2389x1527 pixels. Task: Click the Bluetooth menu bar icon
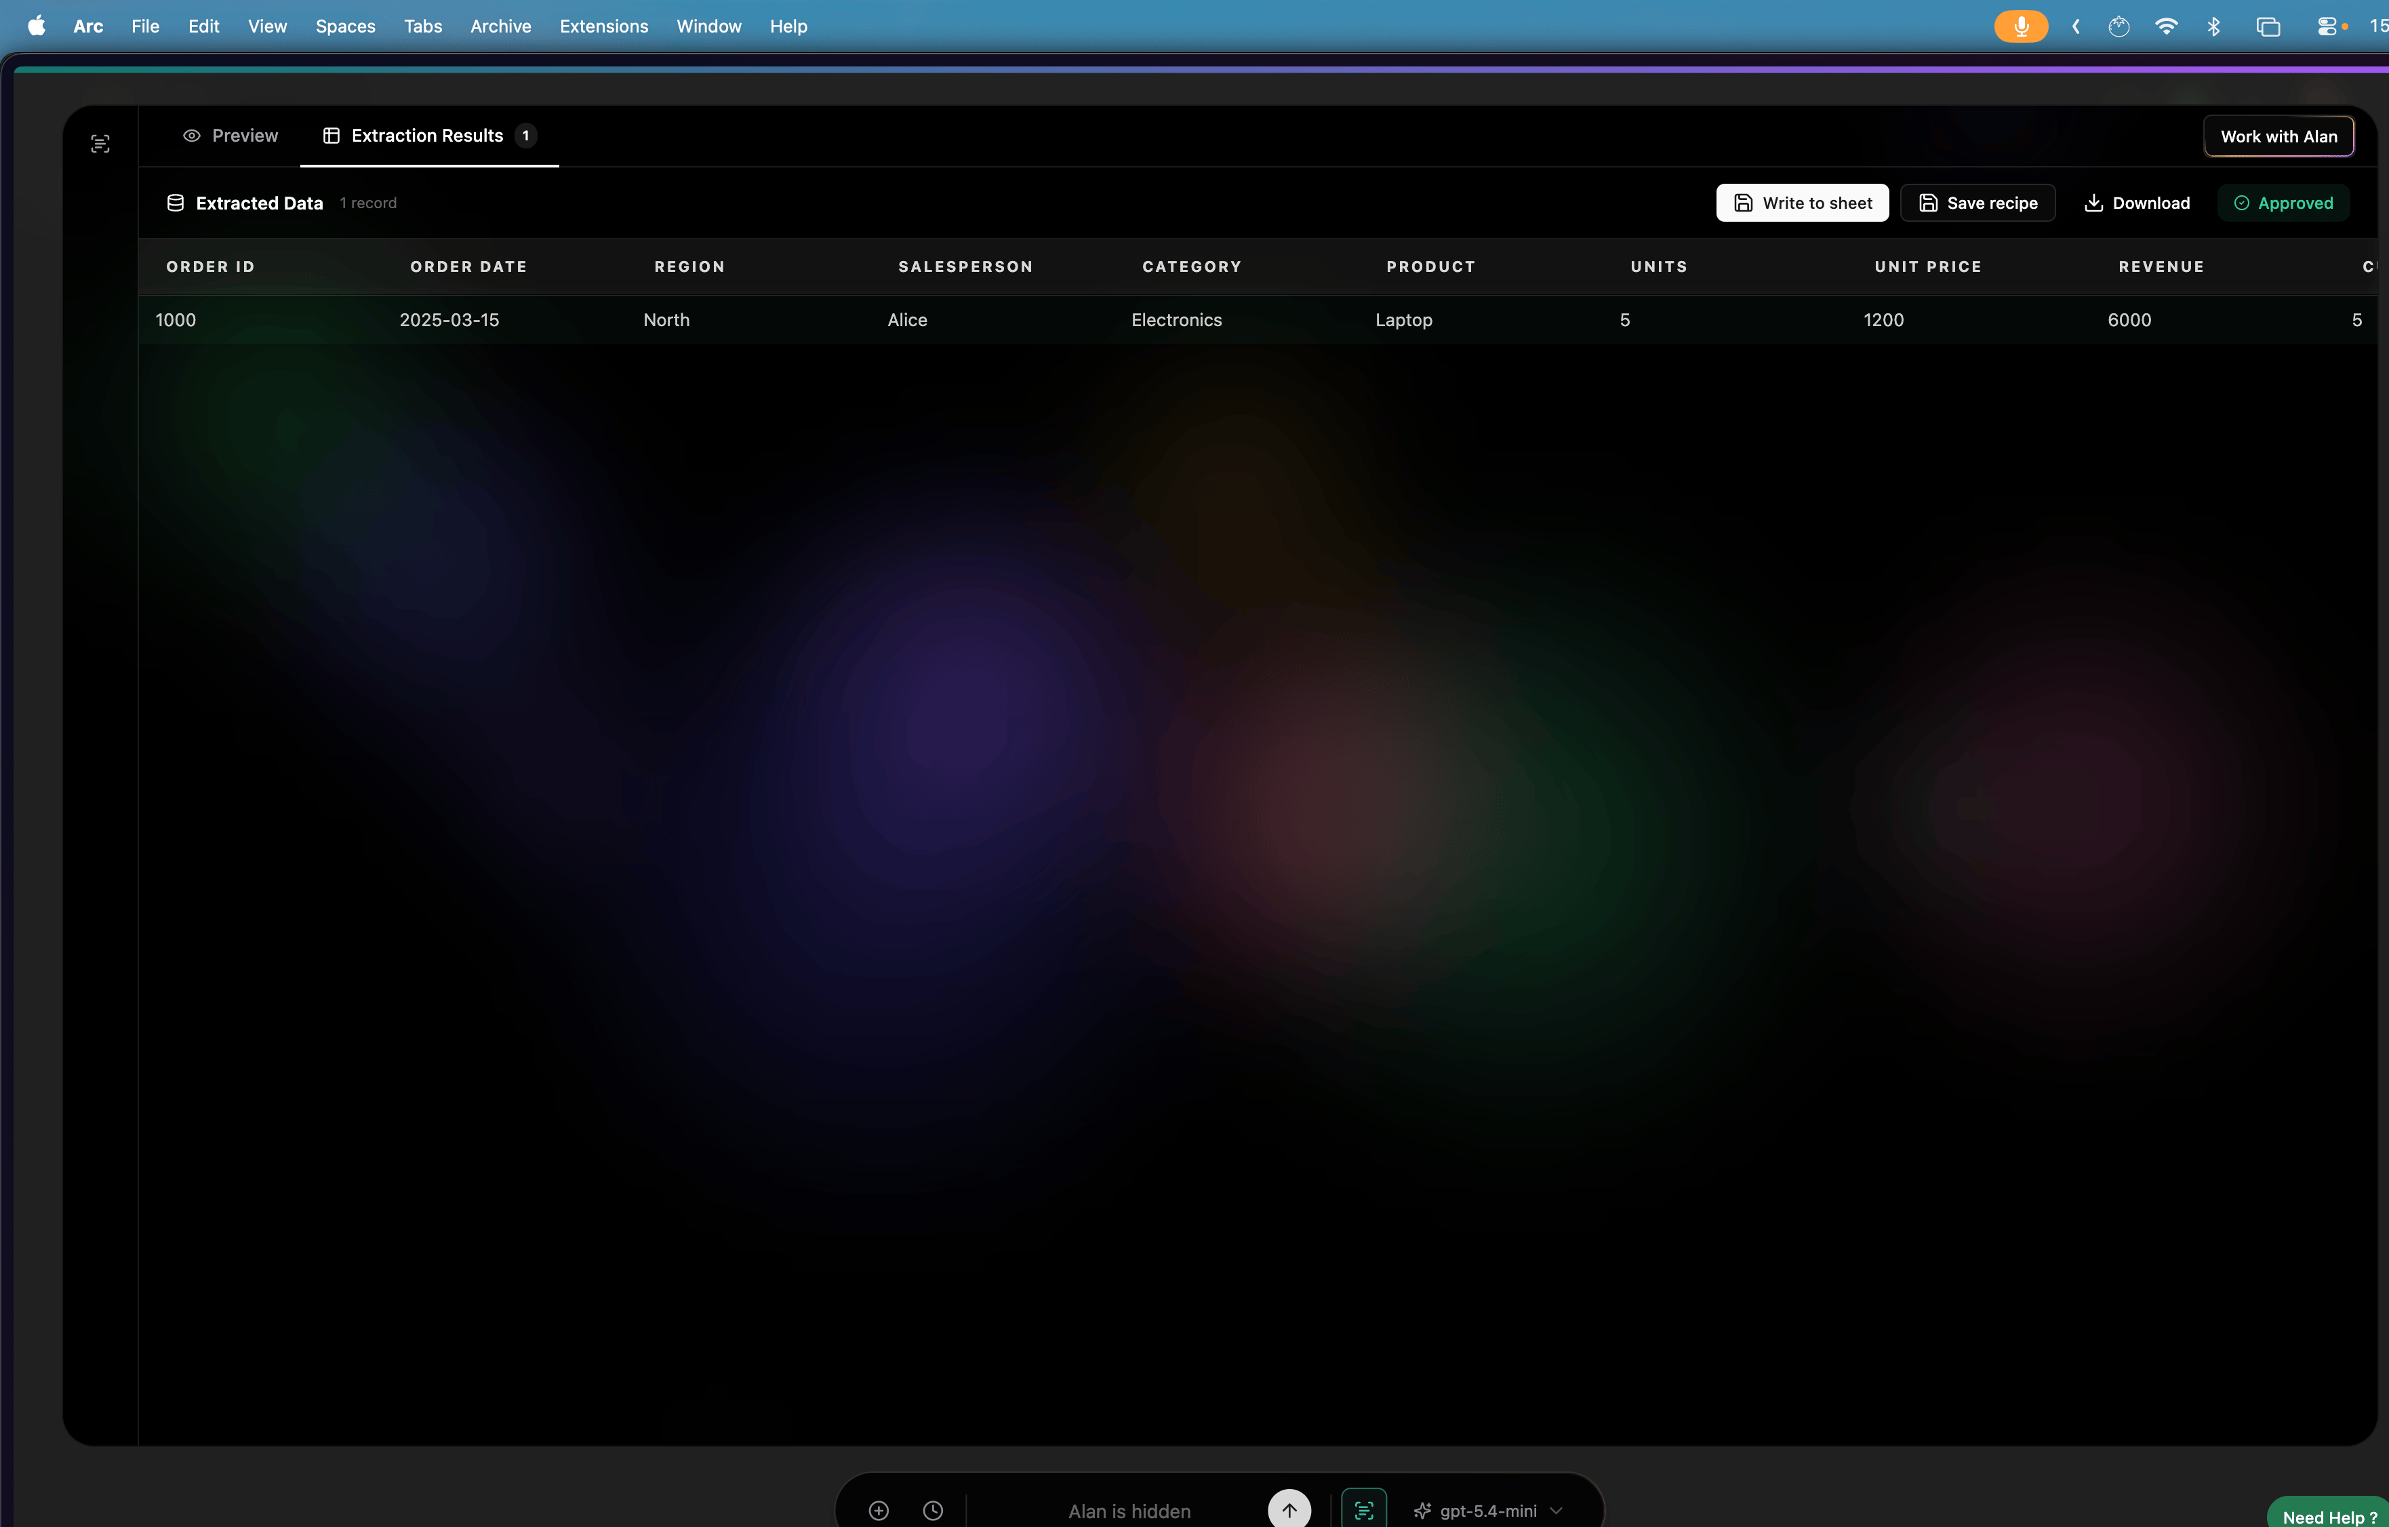(2213, 26)
